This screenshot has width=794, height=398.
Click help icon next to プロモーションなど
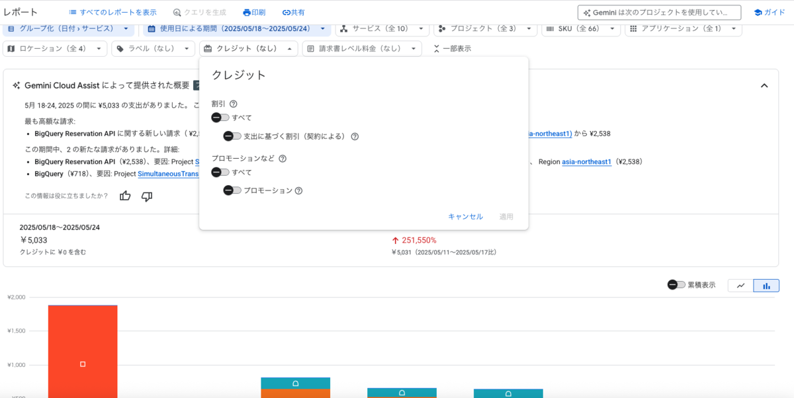(x=283, y=159)
